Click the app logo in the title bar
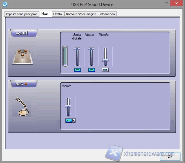 click(5, 4)
